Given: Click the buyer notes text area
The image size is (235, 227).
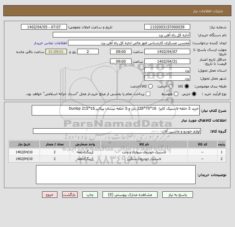Looking at the screenshot, I should (116, 175).
